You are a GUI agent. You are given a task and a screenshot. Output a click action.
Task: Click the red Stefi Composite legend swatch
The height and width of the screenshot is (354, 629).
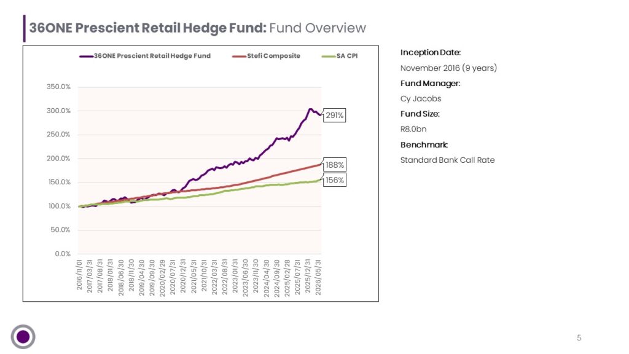click(239, 56)
